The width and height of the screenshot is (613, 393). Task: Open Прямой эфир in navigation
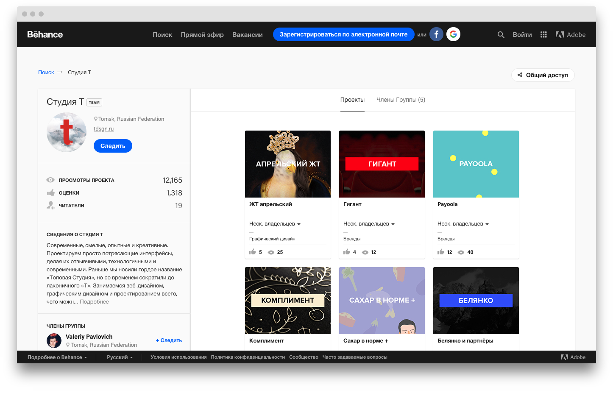(x=202, y=35)
